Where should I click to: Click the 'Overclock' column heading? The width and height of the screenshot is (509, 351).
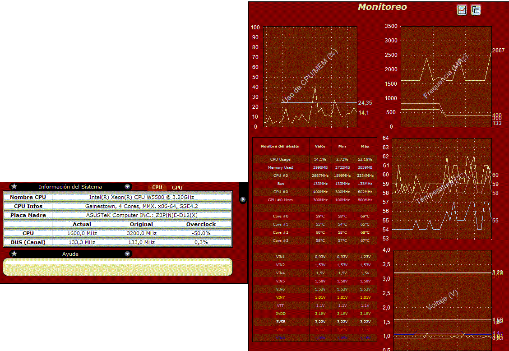[x=201, y=224]
